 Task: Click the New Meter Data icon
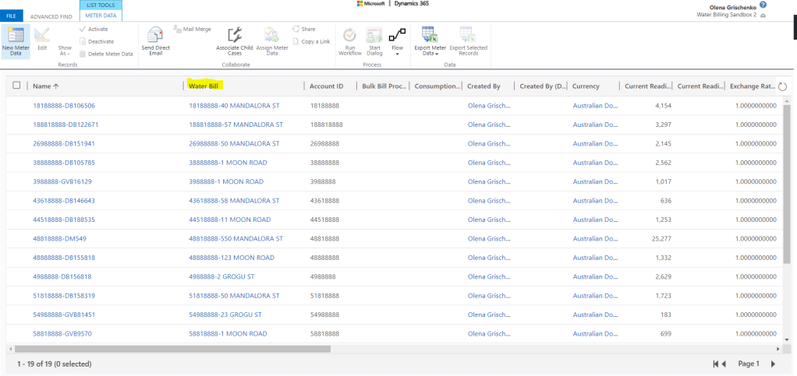coord(15,36)
